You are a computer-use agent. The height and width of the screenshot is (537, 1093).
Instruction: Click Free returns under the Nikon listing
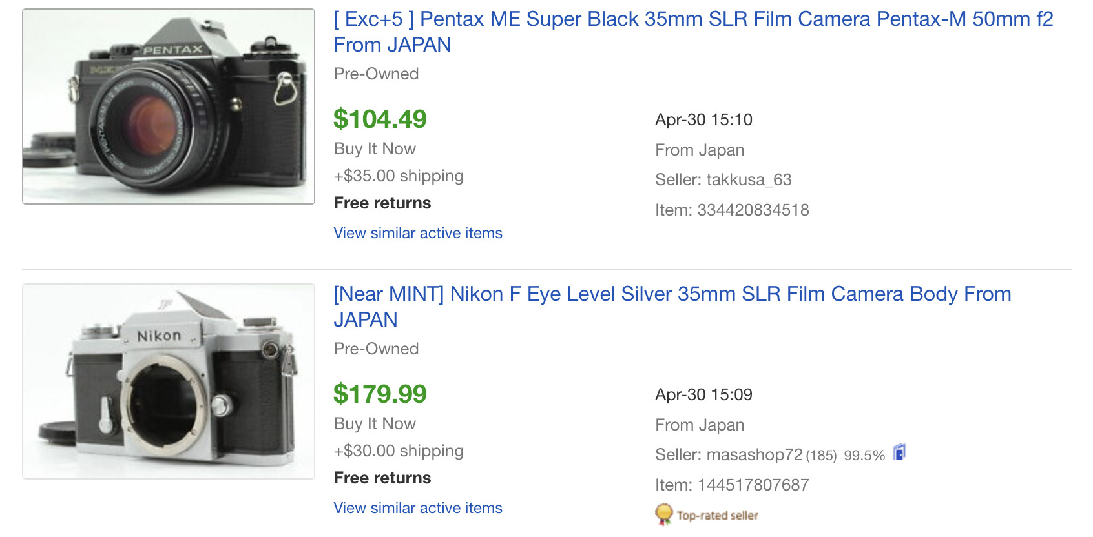(382, 478)
